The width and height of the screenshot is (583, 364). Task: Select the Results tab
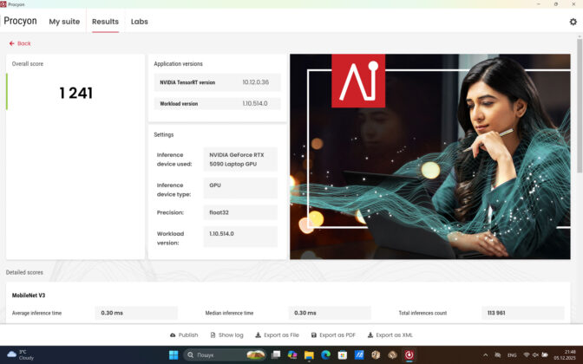pos(105,22)
